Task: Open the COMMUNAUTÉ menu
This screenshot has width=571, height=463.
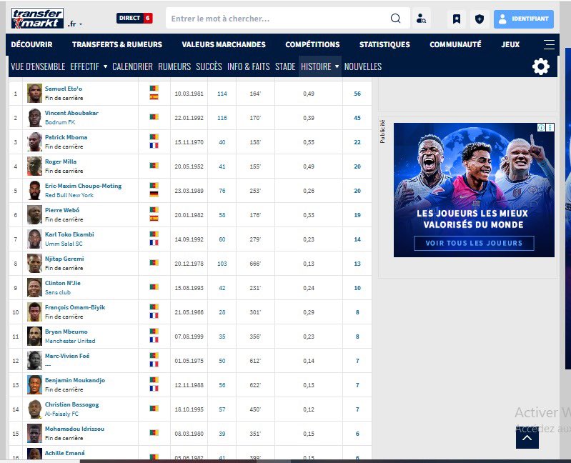Action: (x=455, y=44)
